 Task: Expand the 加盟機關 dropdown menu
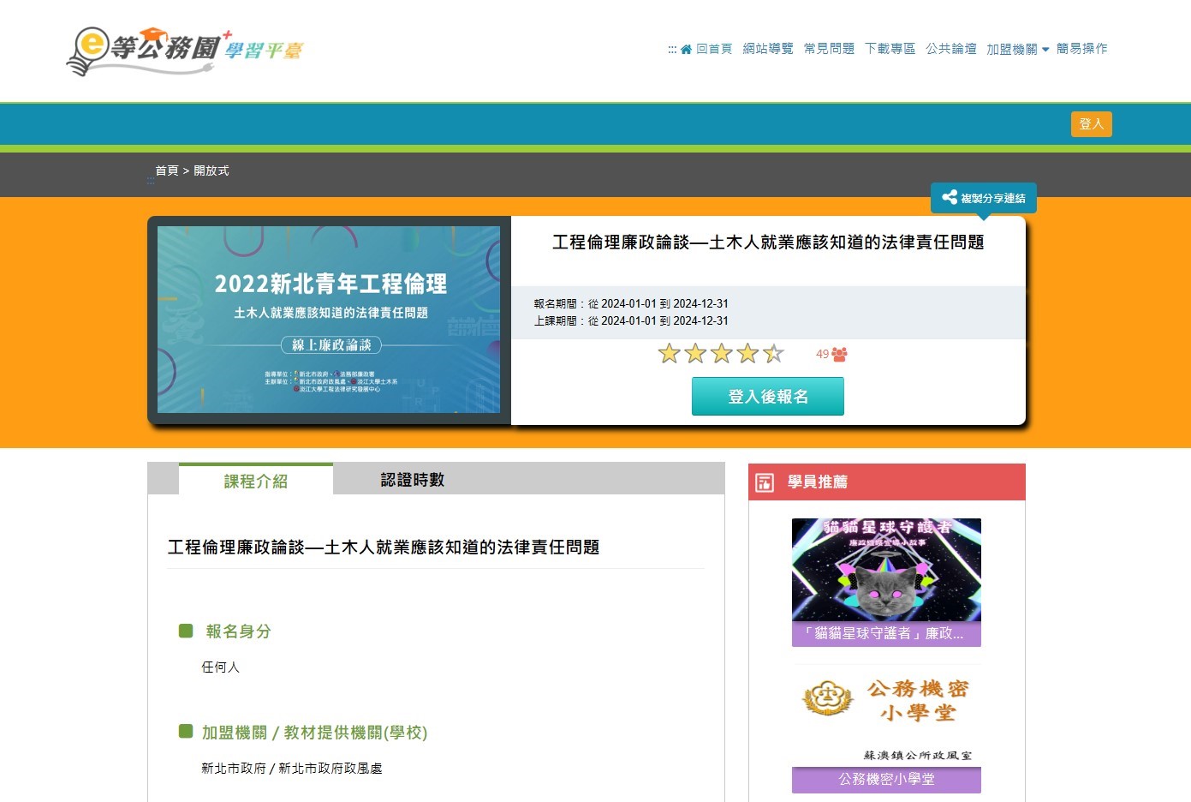coord(1017,49)
